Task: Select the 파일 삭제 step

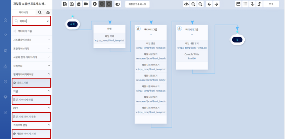Action: (x=109, y=38)
